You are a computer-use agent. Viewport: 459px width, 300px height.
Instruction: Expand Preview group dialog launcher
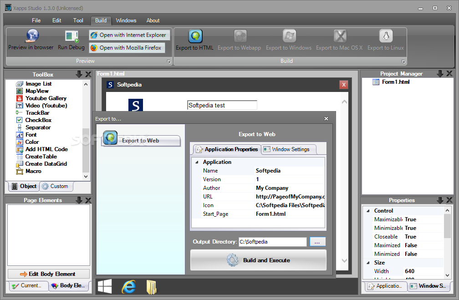tap(169, 61)
